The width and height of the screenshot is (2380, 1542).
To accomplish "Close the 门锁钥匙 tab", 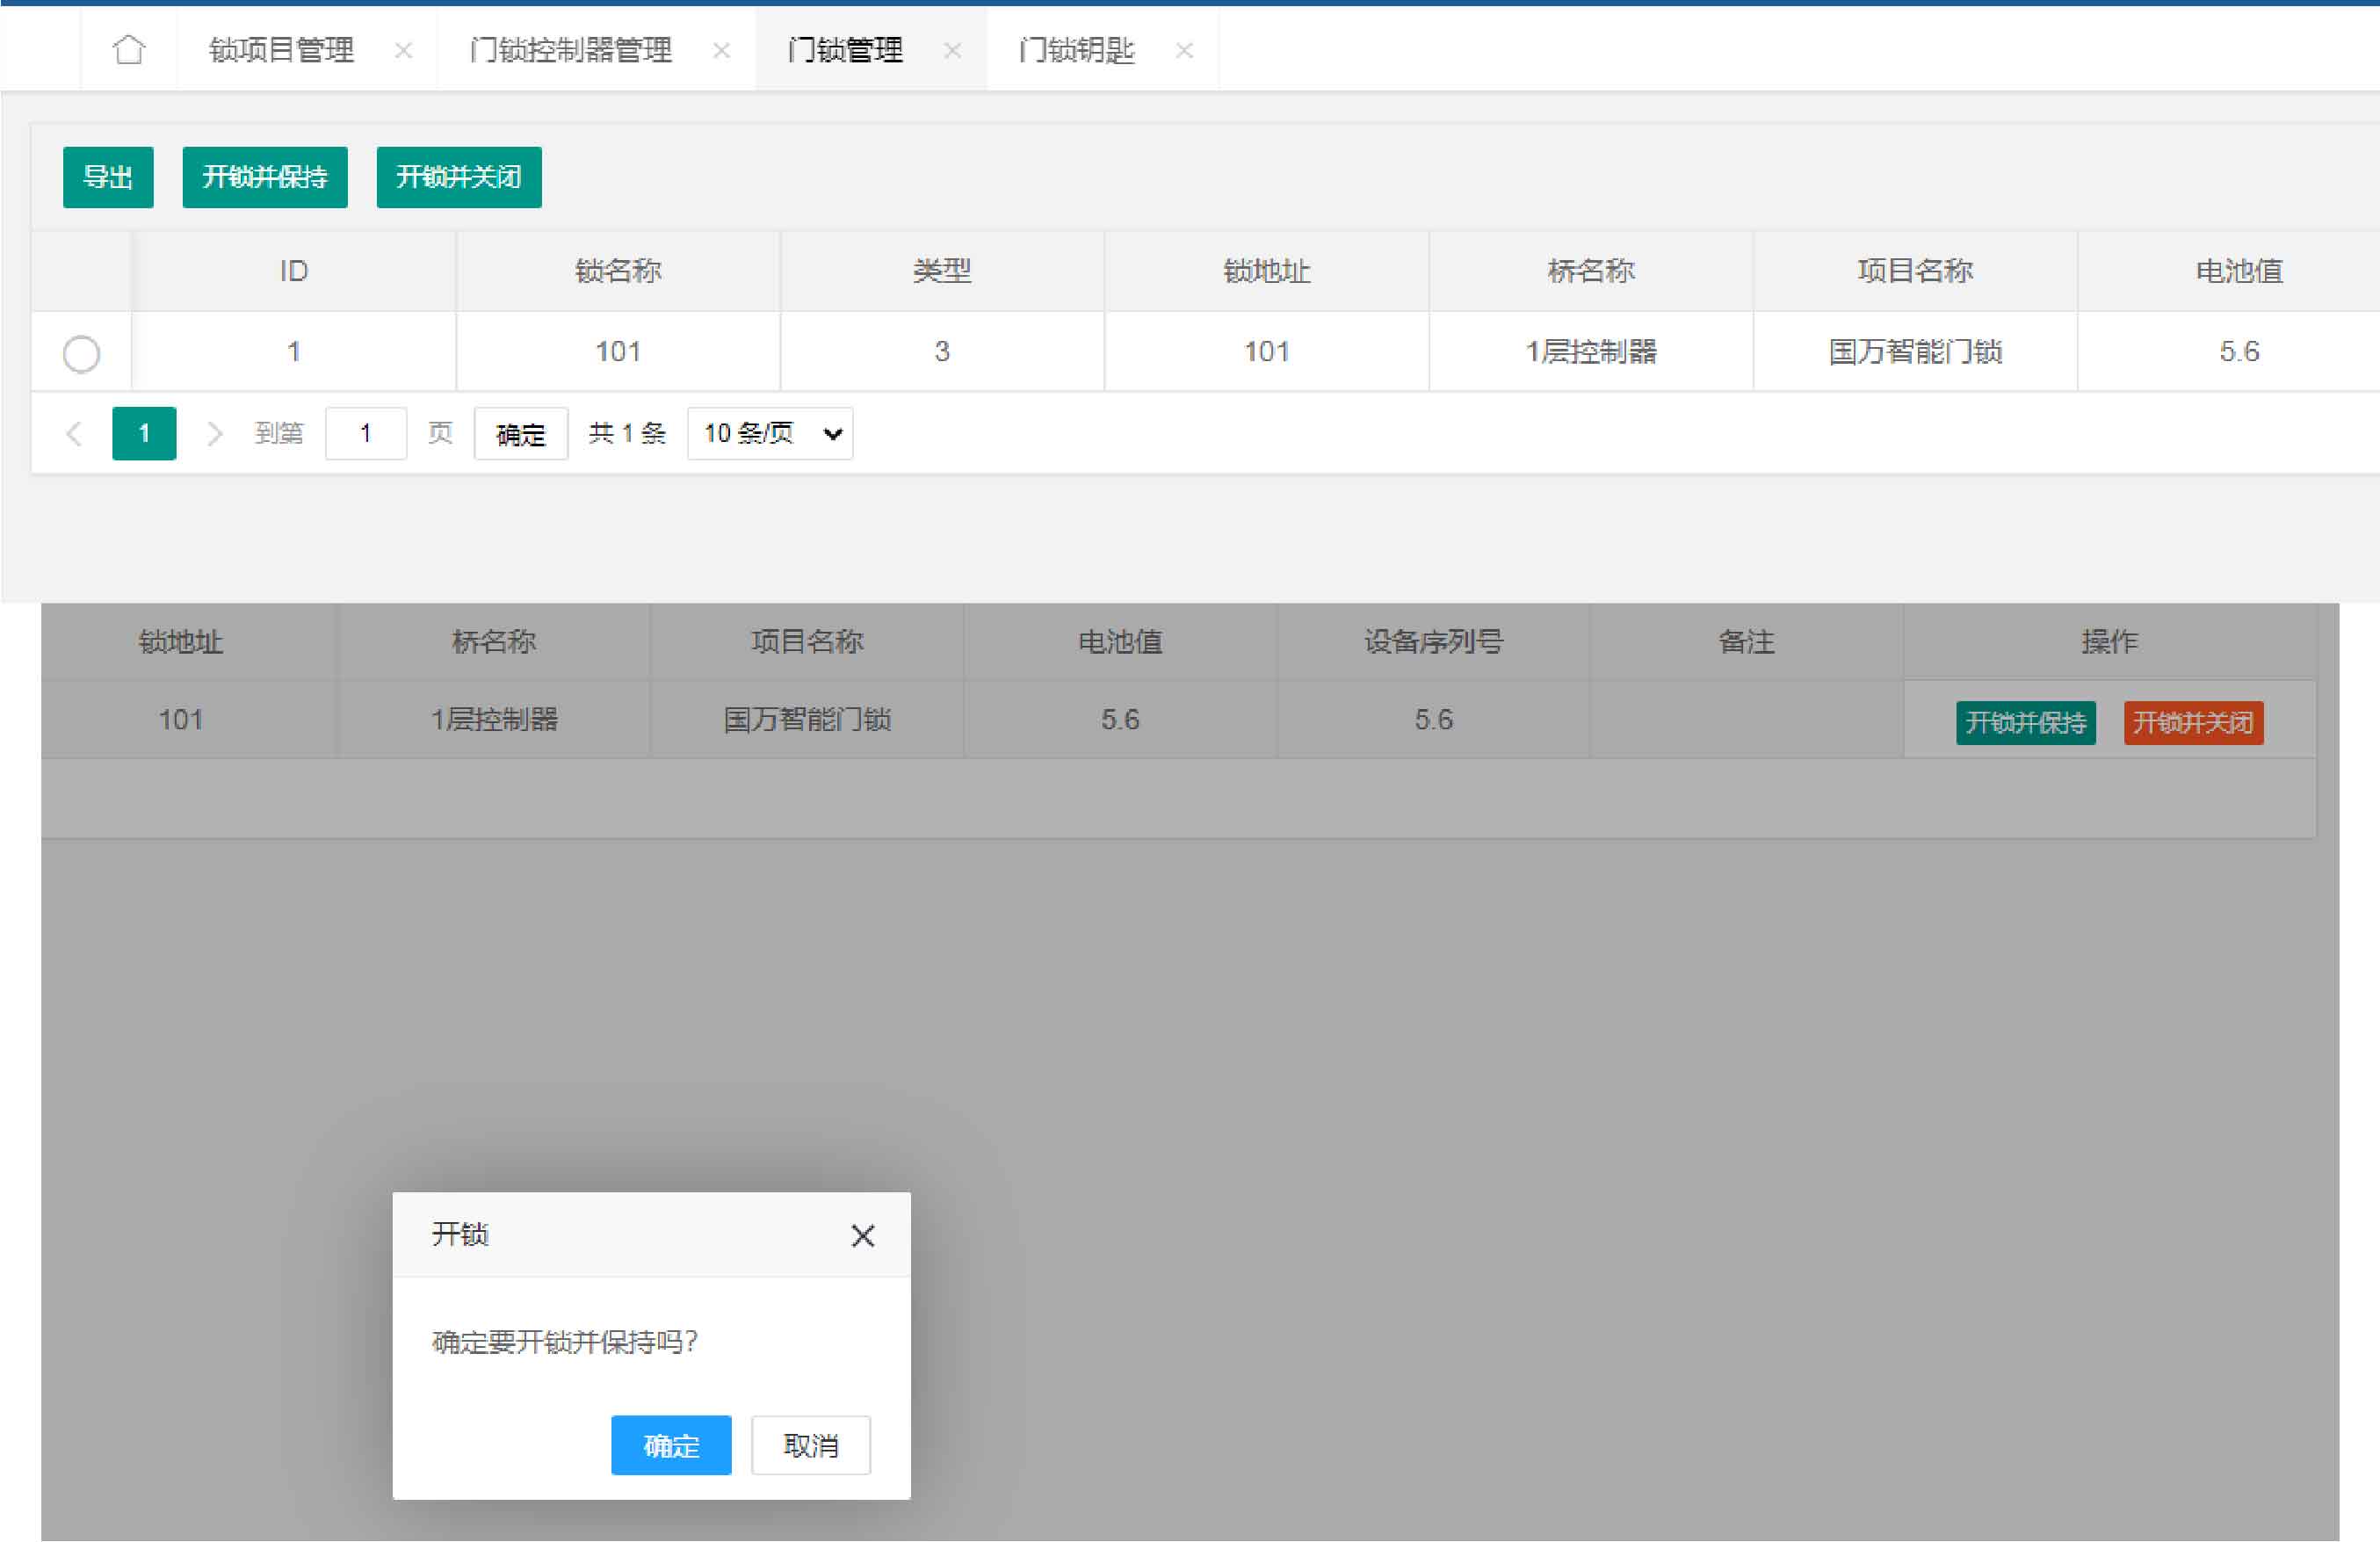I will click(1184, 50).
